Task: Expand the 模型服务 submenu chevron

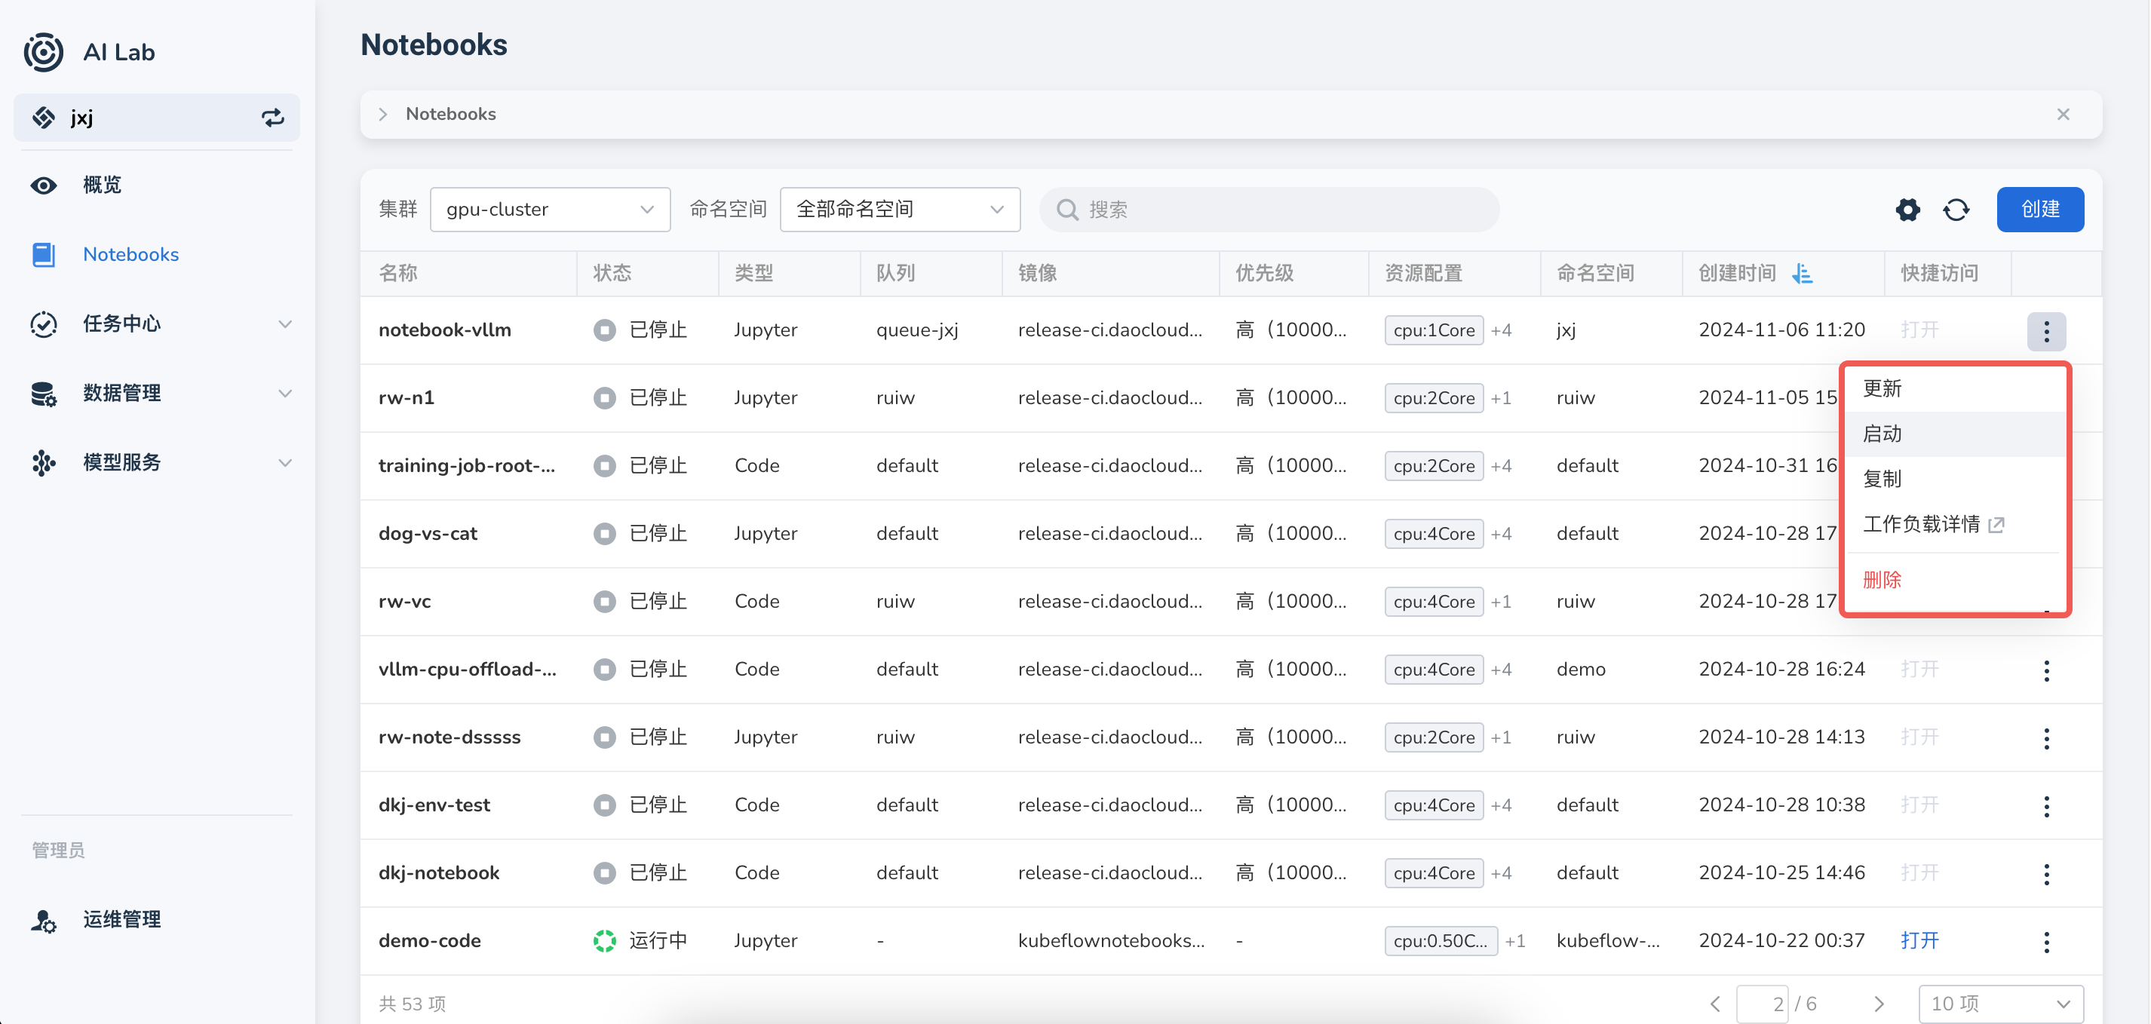Action: [285, 462]
